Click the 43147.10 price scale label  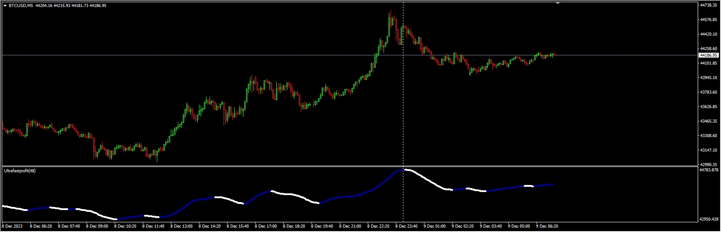point(708,150)
